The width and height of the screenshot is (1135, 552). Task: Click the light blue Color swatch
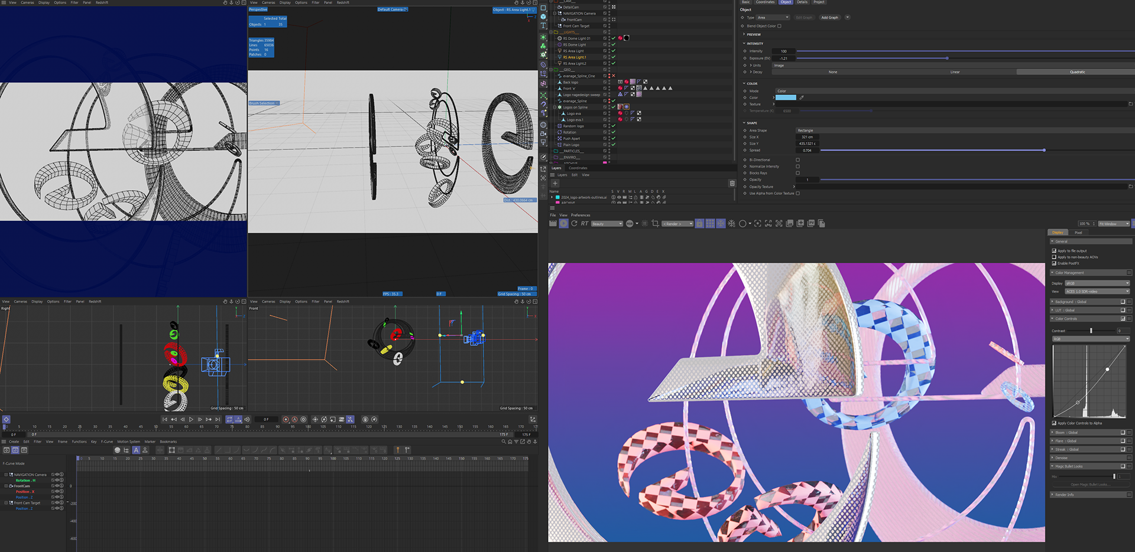(786, 97)
